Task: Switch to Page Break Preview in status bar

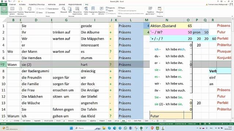Action: pyautogui.click(x=210, y=124)
